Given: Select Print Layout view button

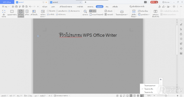Looking at the screenshot, I should coord(21,13).
